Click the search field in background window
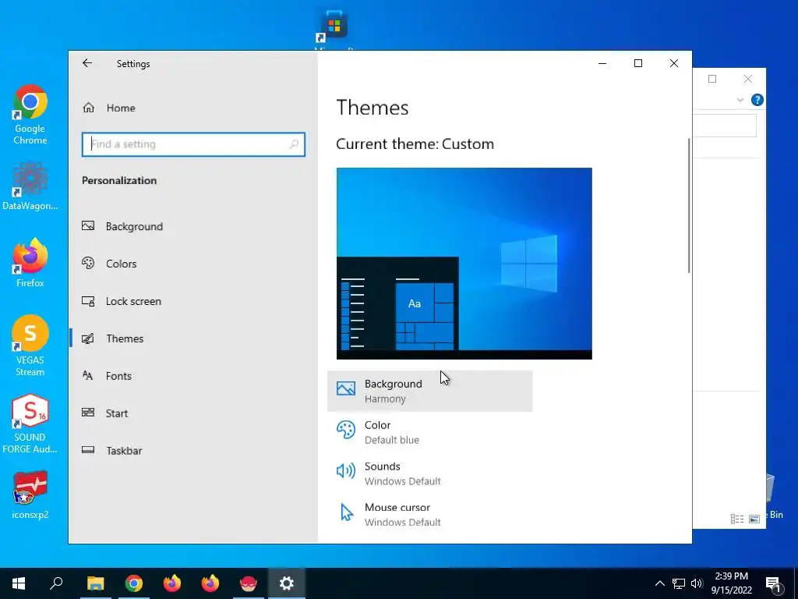This screenshot has width=798, height=599. tap(725, 126)
